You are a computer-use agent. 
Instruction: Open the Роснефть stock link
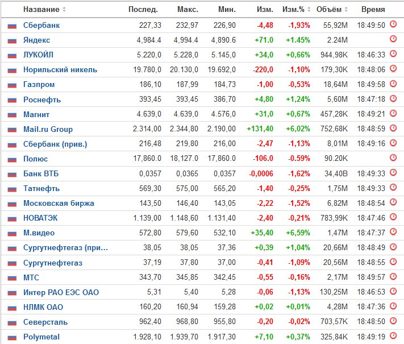click(x=42, y=100)
